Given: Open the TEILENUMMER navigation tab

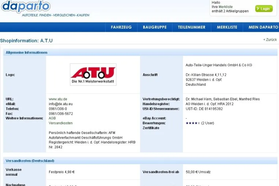Looking at the screenshot, I should click(x=191, y=27).
